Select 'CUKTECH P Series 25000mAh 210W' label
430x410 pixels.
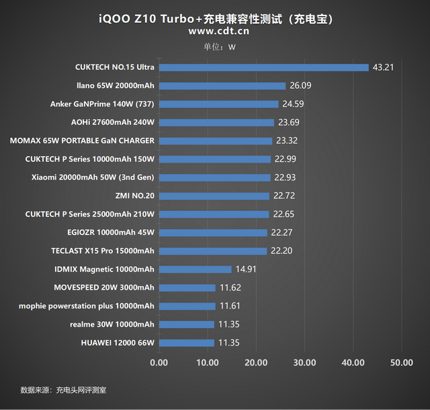point(89,214)
